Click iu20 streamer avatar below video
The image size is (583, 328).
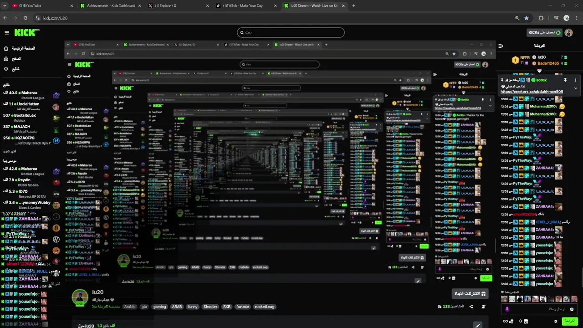pos(80,297)
